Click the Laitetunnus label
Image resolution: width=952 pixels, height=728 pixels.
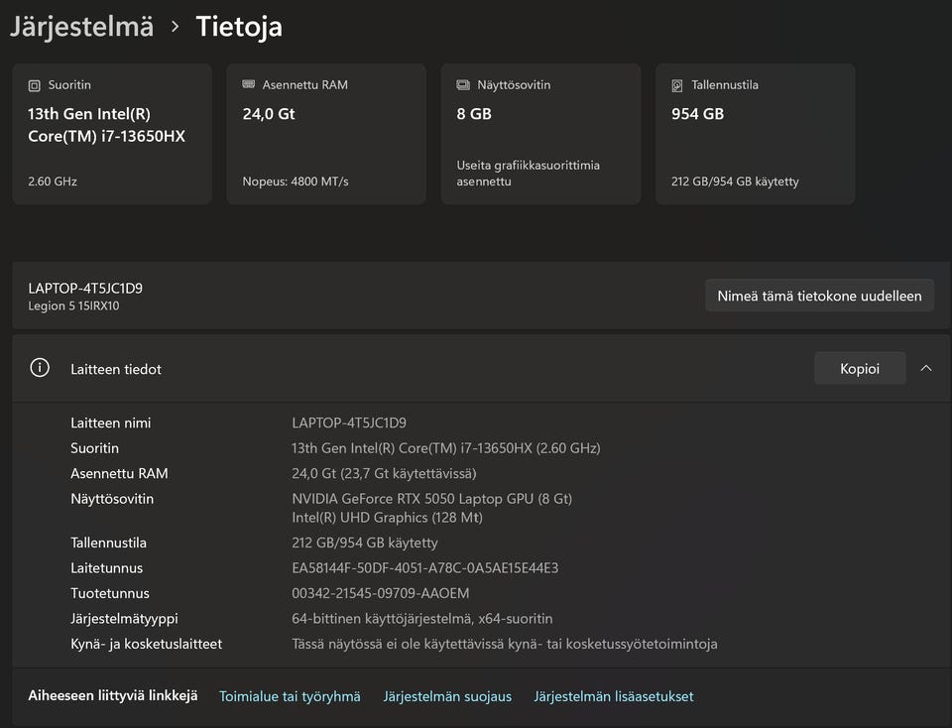[106, 568]
